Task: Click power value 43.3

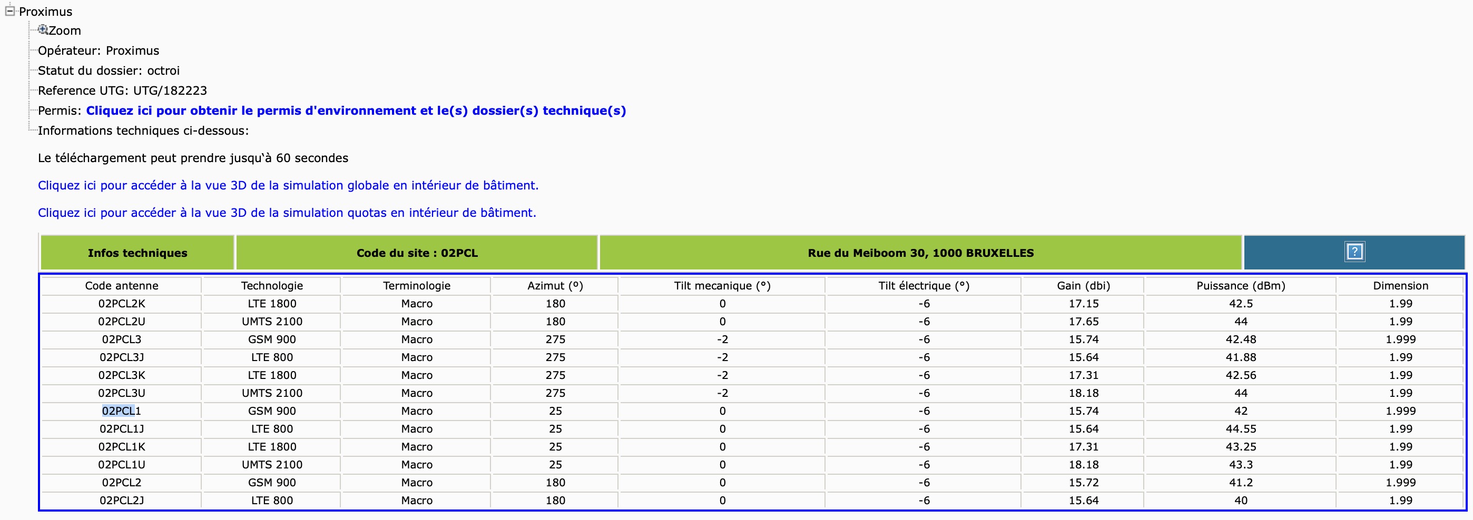Action: click(x=1240, y=465)
